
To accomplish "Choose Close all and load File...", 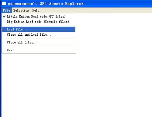I will click(39, 34).
